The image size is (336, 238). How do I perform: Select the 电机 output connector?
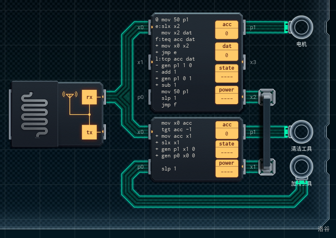(301, 27)
